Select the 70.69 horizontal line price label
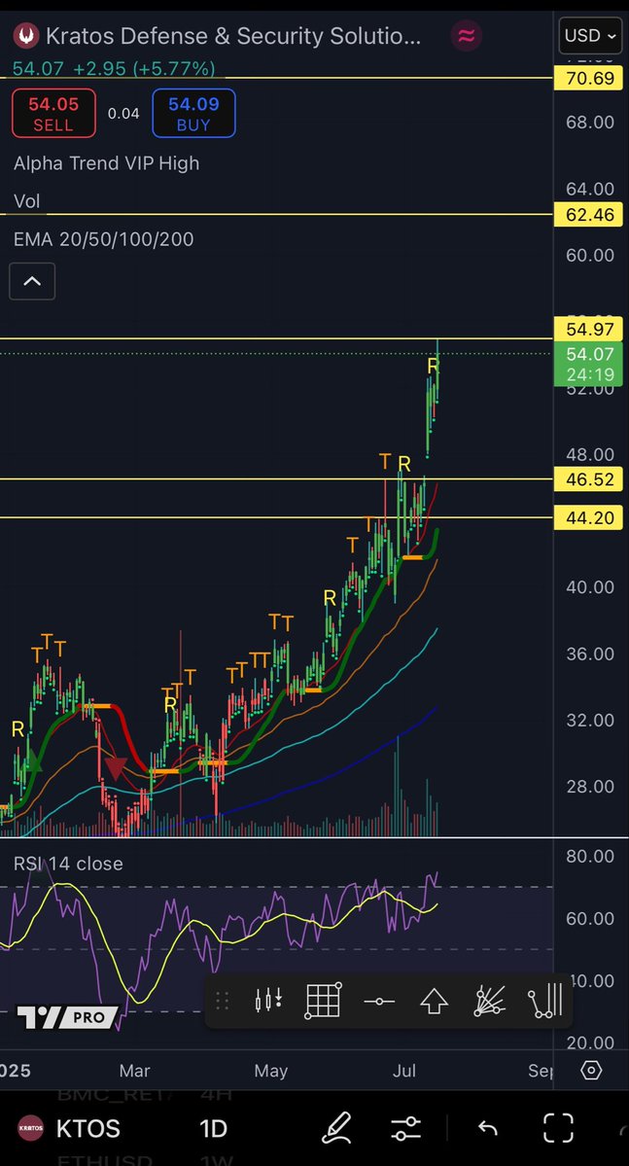Screen dimensions: 629x1166 [589, 78]
